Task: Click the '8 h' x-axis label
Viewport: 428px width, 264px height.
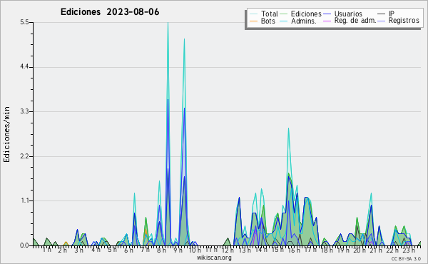Action: click(161, 250)
